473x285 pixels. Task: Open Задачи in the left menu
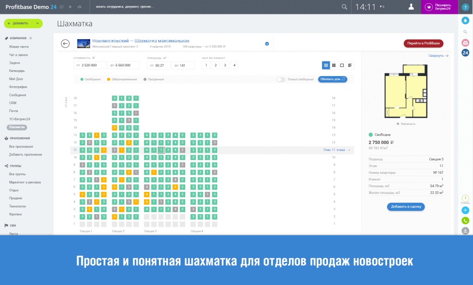pos(15,63)
